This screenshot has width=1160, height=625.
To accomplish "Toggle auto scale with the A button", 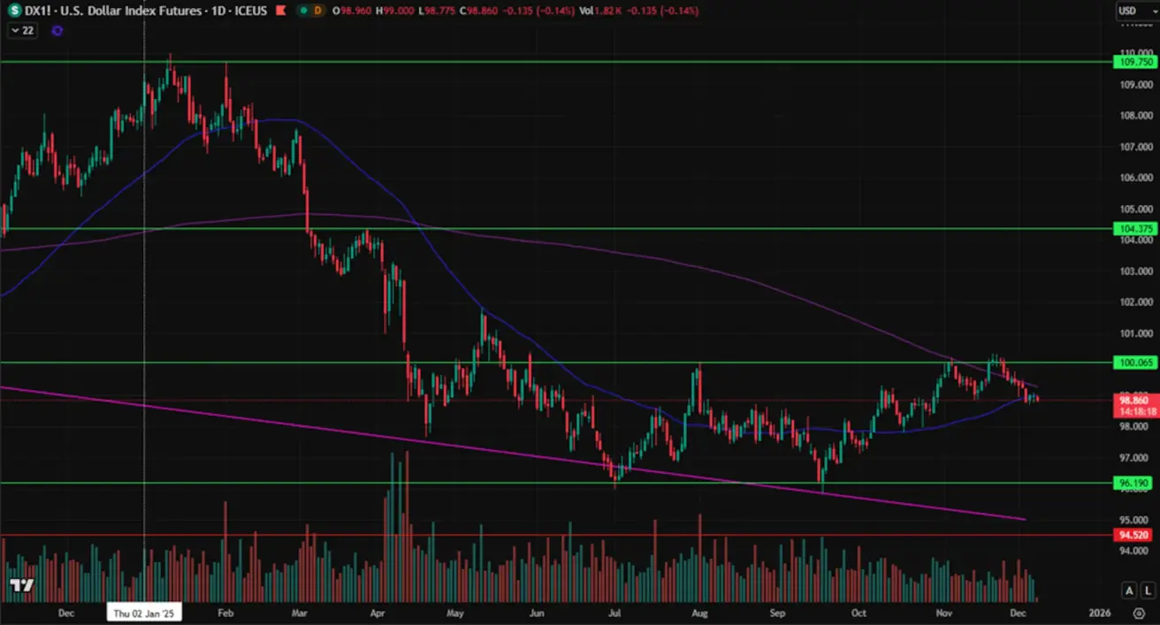I will click(x=1129, y=590).
